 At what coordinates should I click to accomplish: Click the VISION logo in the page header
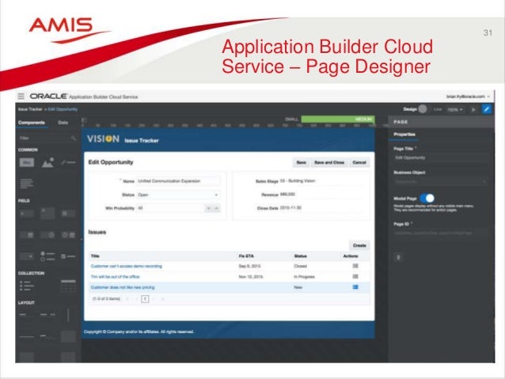(103, 139)
